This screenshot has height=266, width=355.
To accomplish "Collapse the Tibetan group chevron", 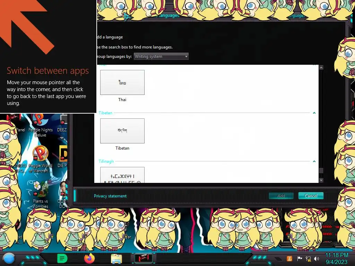I will (314, 113).
